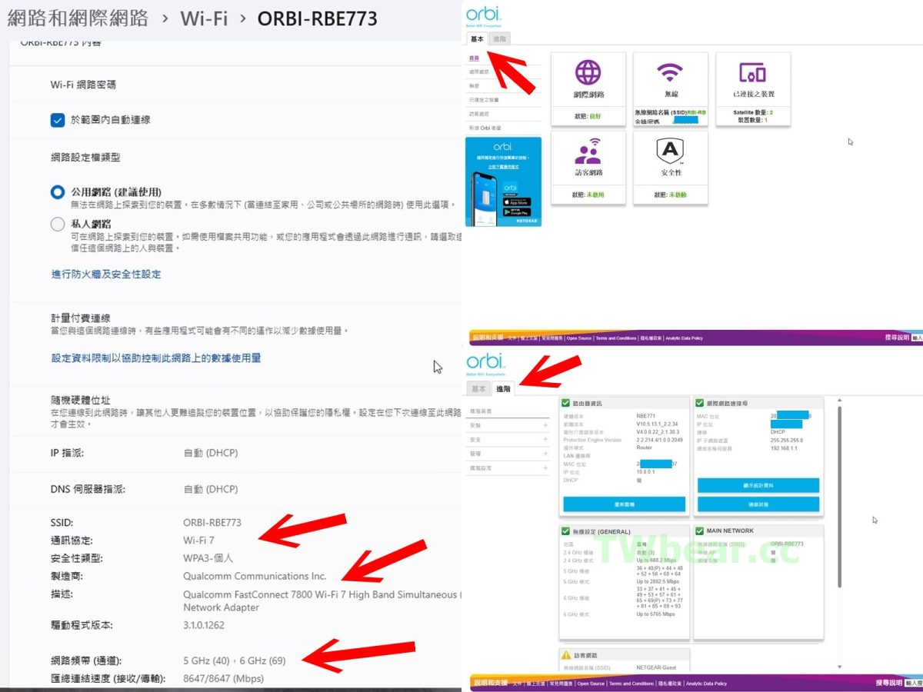923x692 pixels.
Task: Open Analytic Data Policy in advanced-page footer
Action: (x=707, y=684)
